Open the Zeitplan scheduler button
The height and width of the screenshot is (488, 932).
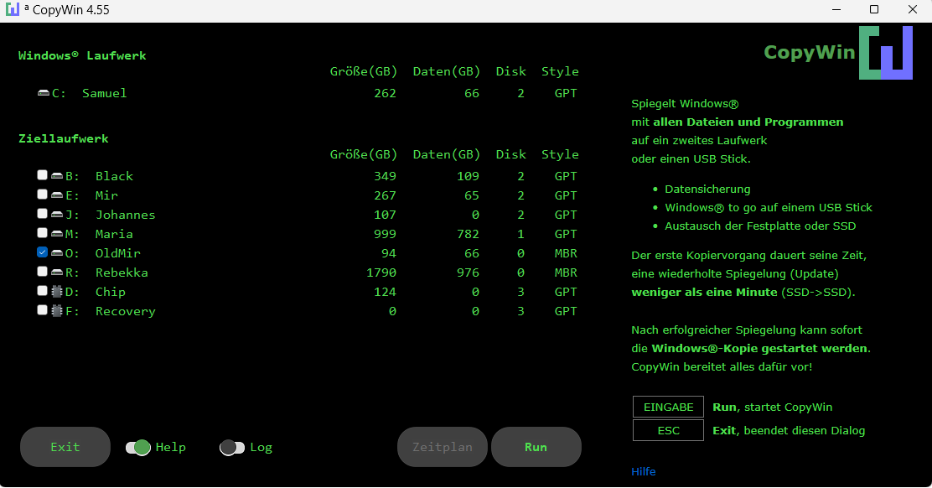443,447
